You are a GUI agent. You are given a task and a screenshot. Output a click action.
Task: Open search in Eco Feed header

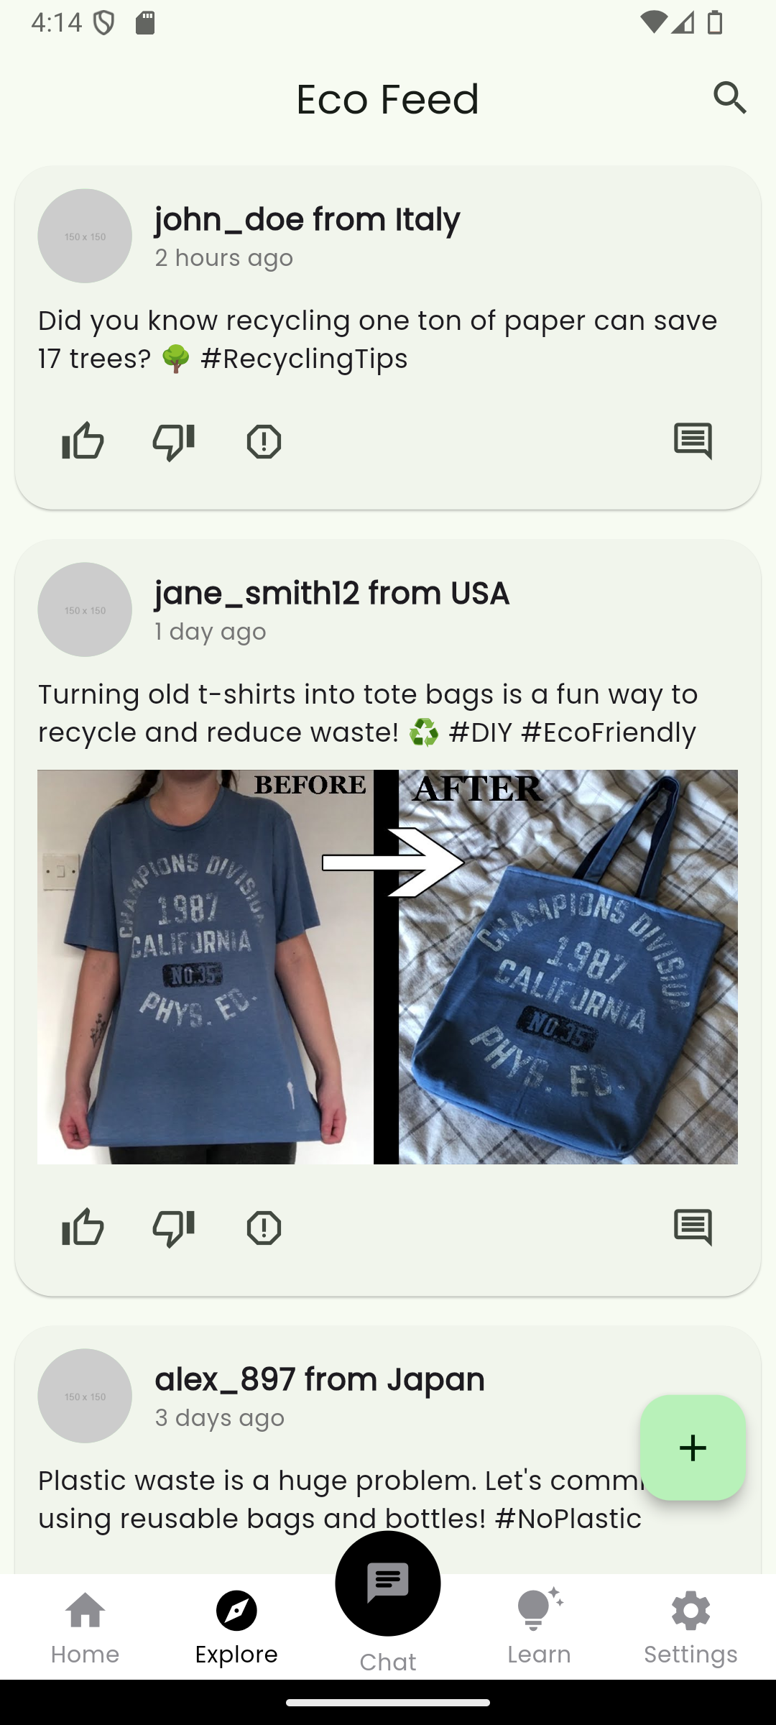tap(730, 98)
